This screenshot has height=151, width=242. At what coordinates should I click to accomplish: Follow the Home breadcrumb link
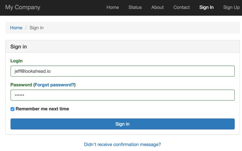click(16, 28)
